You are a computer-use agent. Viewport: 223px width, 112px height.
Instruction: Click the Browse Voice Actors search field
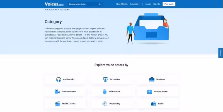pos(82,4)
